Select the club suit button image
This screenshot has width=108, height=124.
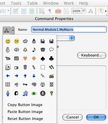pyautogui.click(x=51, y=59)
